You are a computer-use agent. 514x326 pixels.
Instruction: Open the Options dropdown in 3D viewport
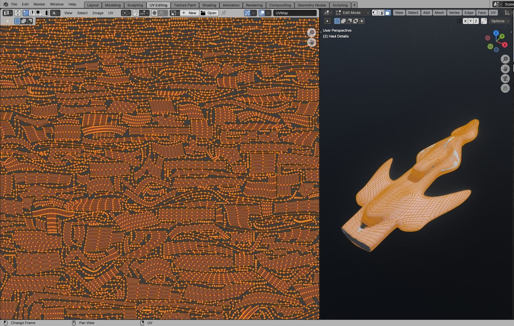pos(500,21)
